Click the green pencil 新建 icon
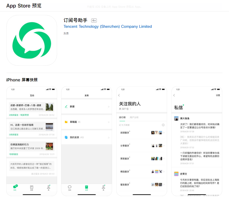This screenshot has width=229, height=202. pos(66,107)
